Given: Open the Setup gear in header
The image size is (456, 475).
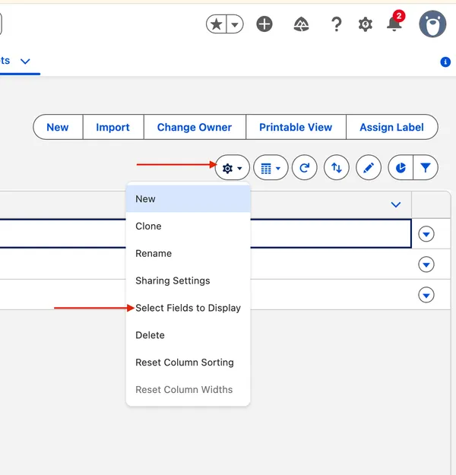Looking at the screenshot, I should click(366, 24).
